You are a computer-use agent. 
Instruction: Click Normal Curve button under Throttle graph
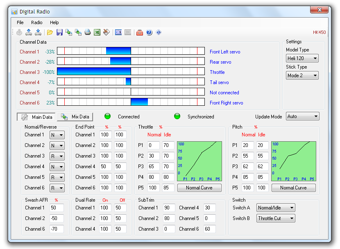[x=199, y=188]
